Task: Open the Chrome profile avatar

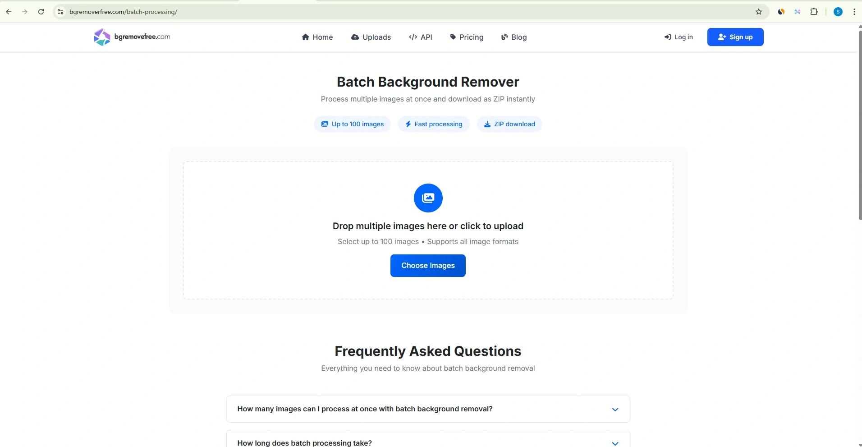Action: (x=838, y=12)
